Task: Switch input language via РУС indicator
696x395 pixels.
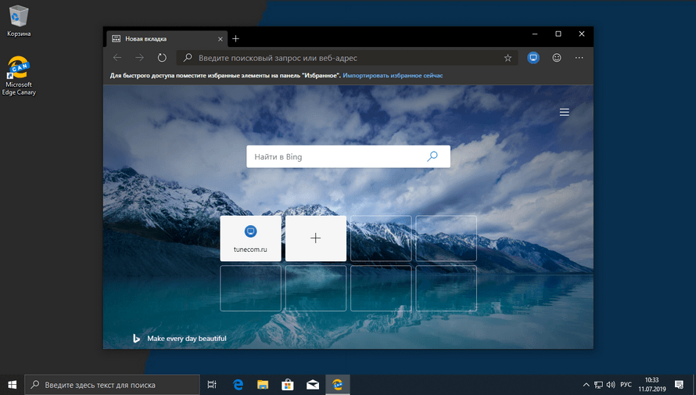Action: point(626,385)
